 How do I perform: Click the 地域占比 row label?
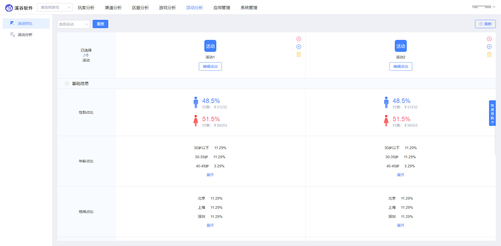86,212
